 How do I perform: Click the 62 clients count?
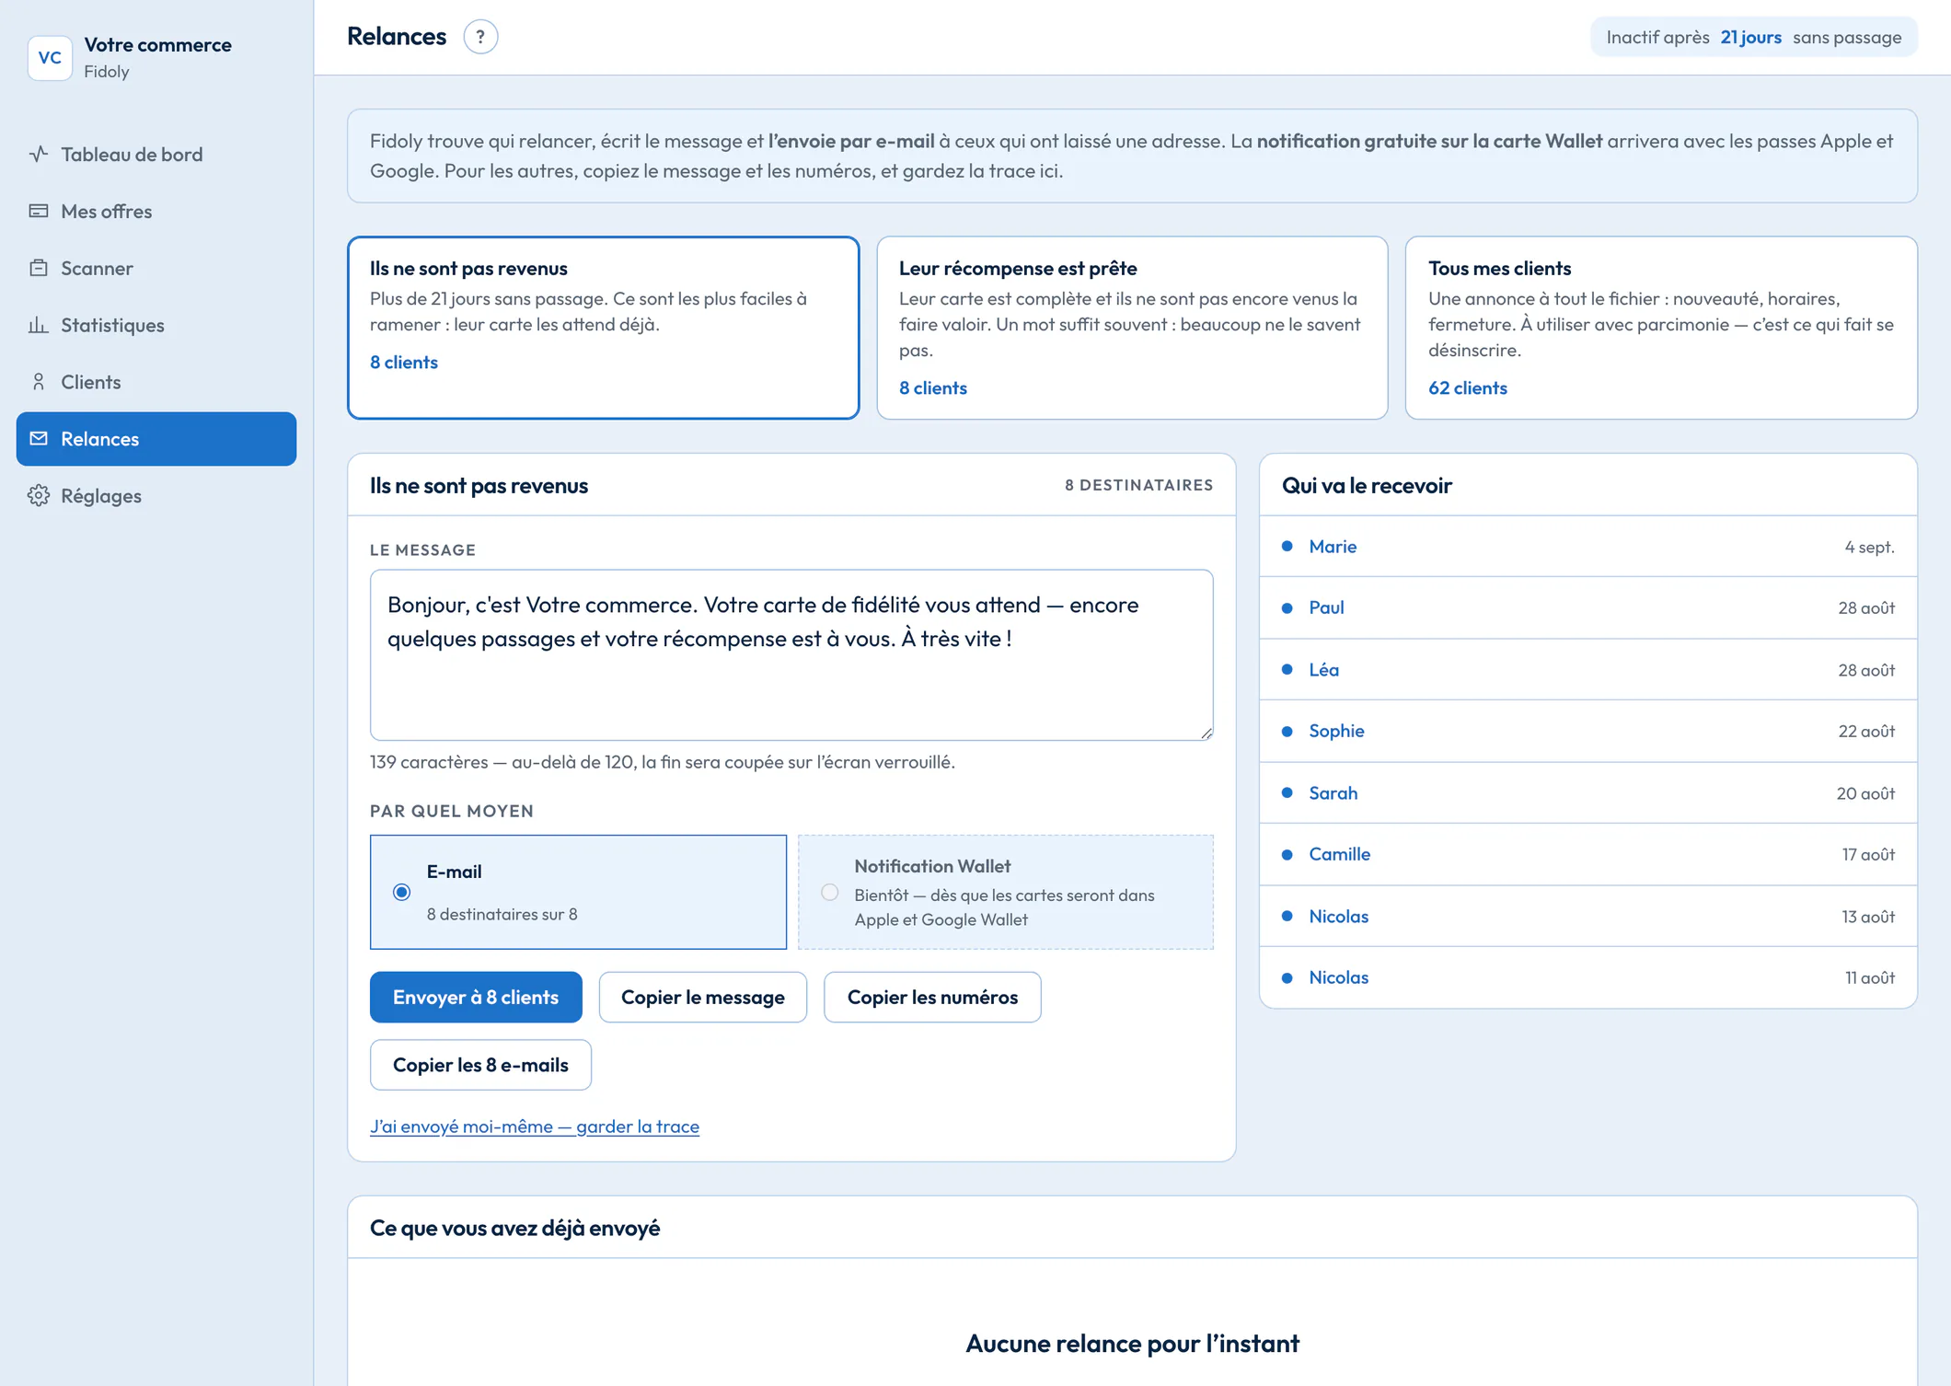click(x=1467, y=387)
